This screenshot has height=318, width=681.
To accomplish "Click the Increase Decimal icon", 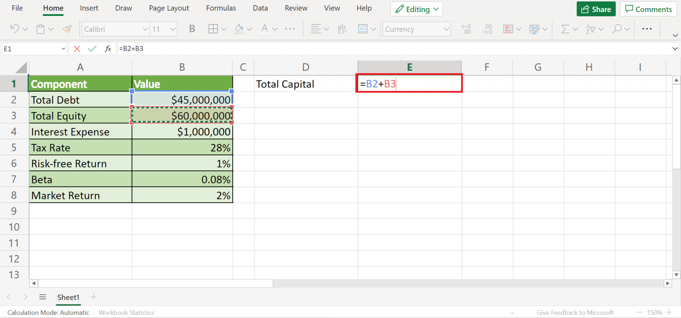I will (x=466, y=29).
